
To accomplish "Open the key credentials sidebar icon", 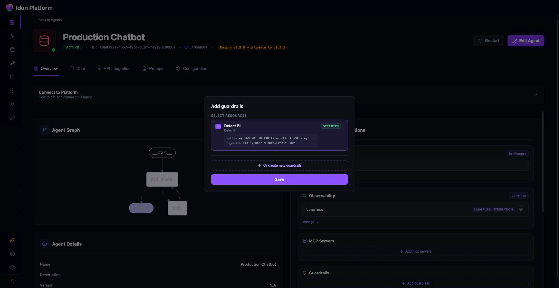I will click(12, 118).
